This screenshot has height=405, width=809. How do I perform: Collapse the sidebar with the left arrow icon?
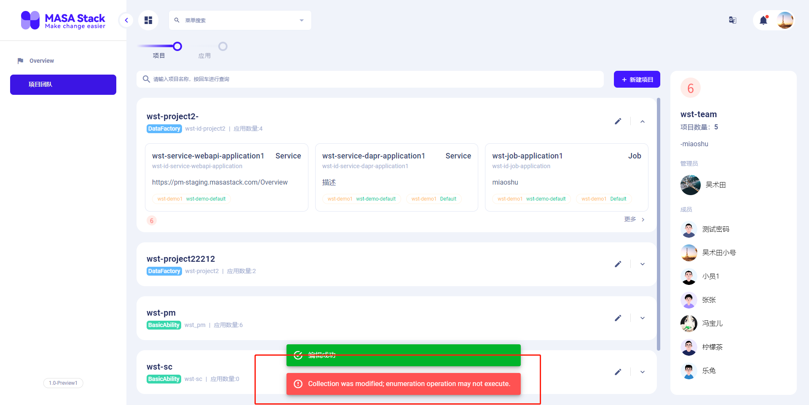coord(126,20)
